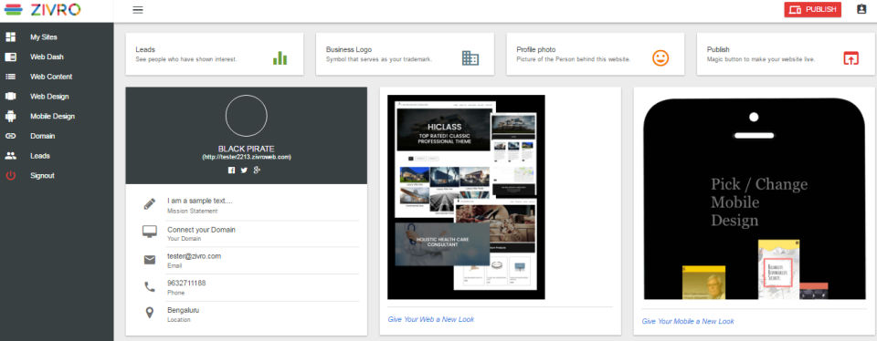Open the Leads card title
The image size is (877, 341).
(x=145, y=49)
